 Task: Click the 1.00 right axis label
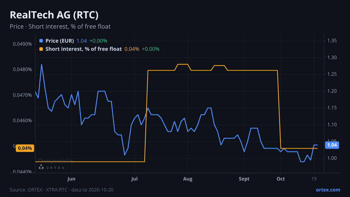332,158
